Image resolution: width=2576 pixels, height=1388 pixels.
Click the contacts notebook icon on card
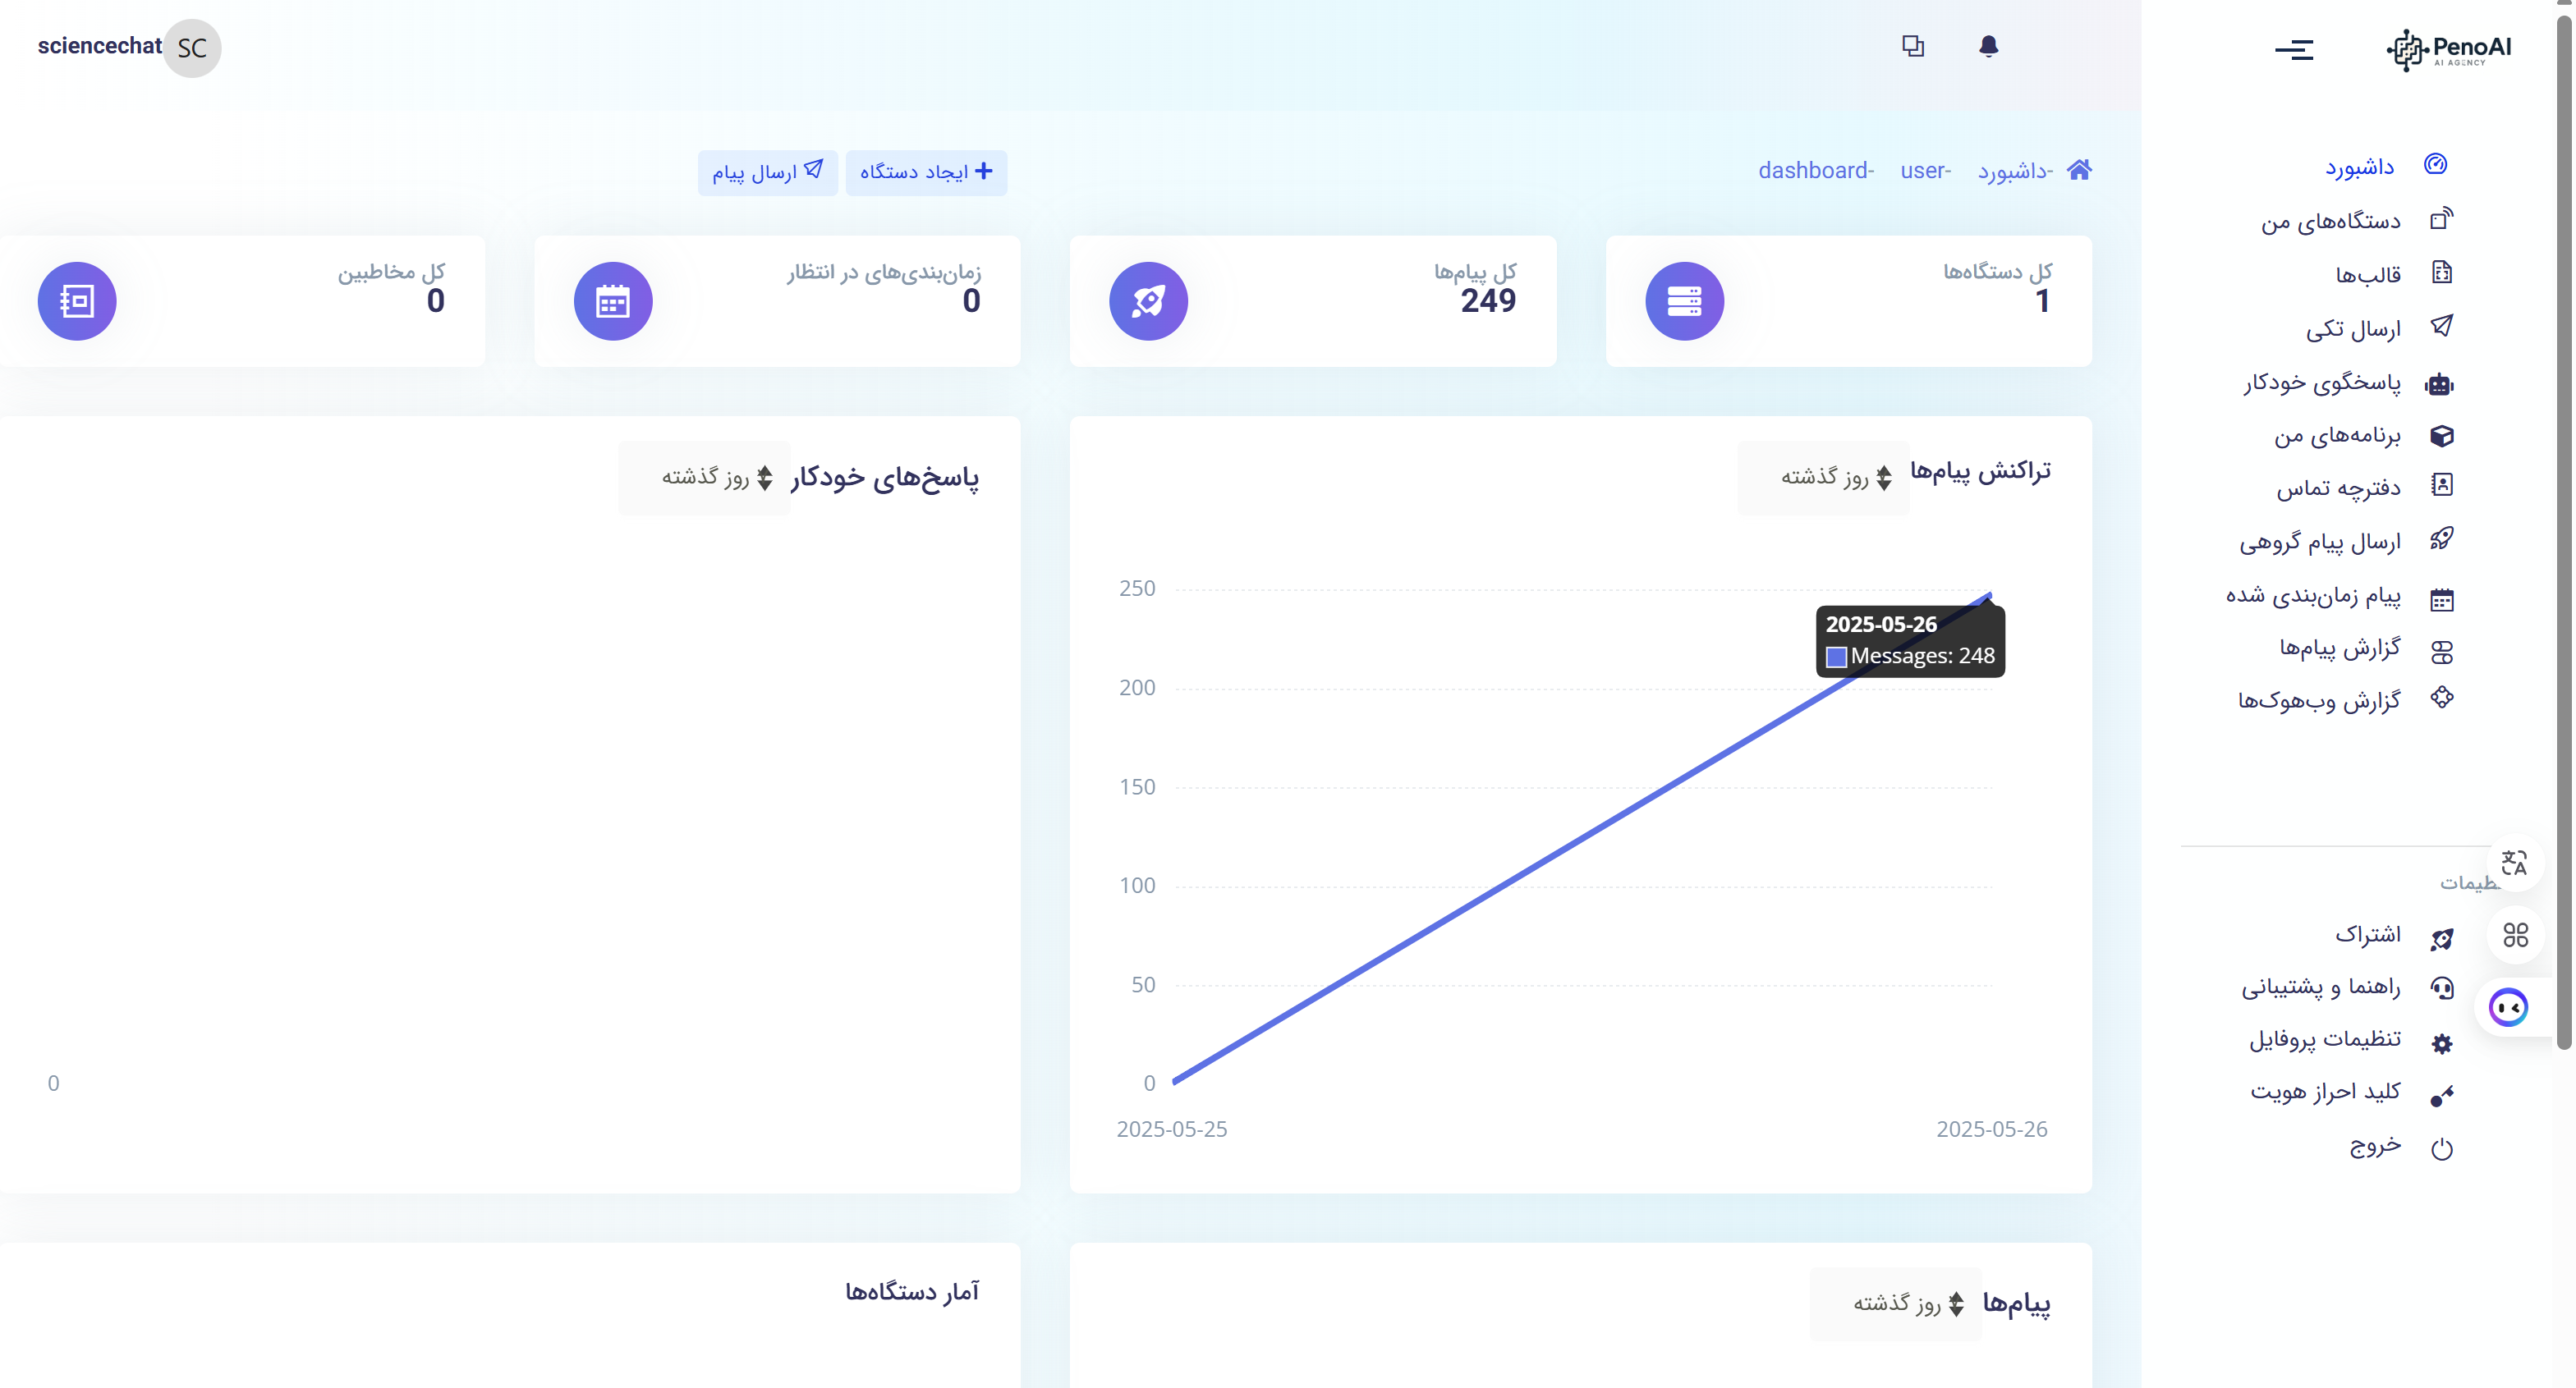click(x=77, y=300)
